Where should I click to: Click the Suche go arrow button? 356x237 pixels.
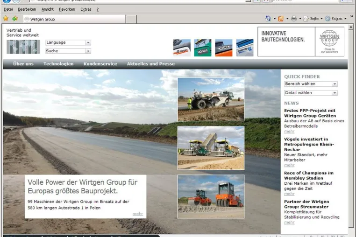coord(88,51)
